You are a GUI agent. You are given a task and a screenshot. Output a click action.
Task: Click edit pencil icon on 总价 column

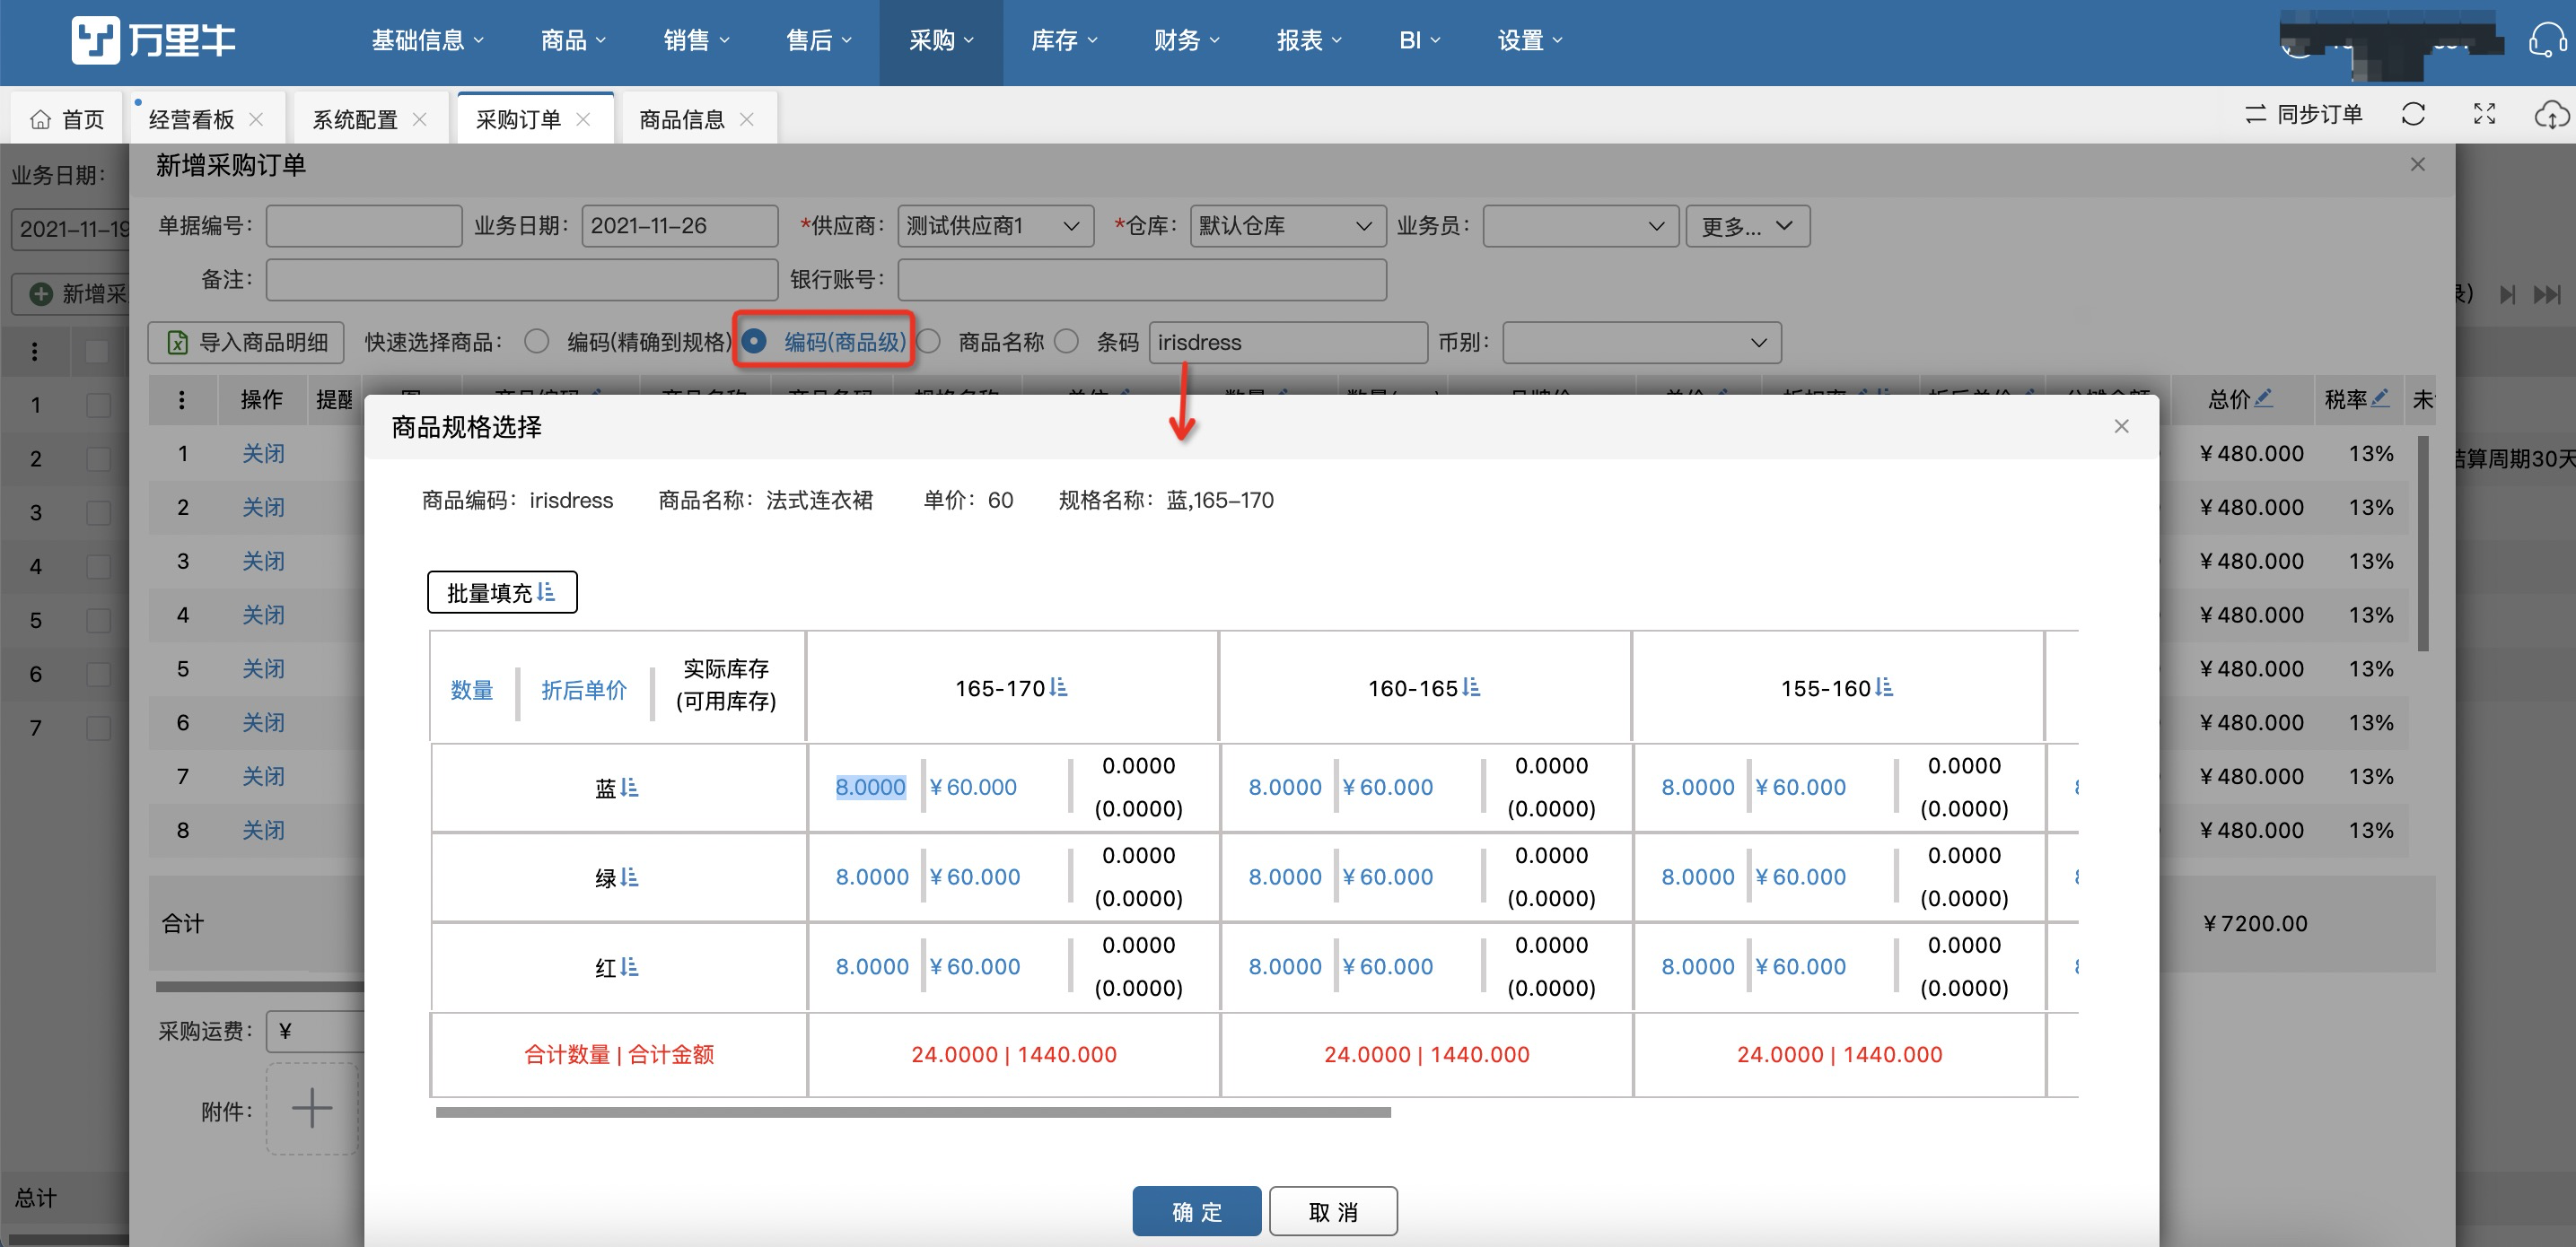point(2264,398)
